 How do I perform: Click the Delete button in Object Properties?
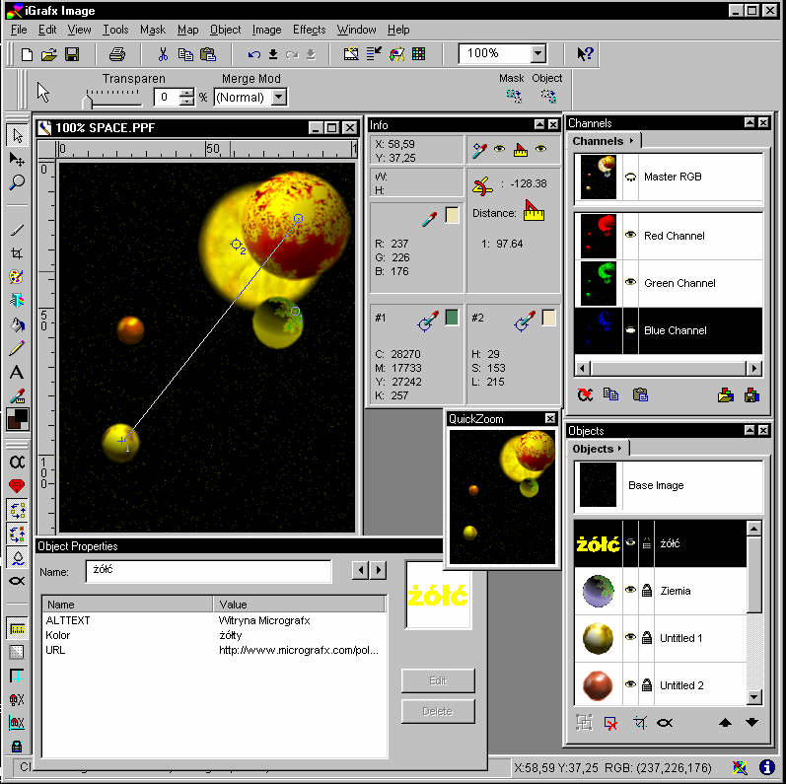click(438, 711)
